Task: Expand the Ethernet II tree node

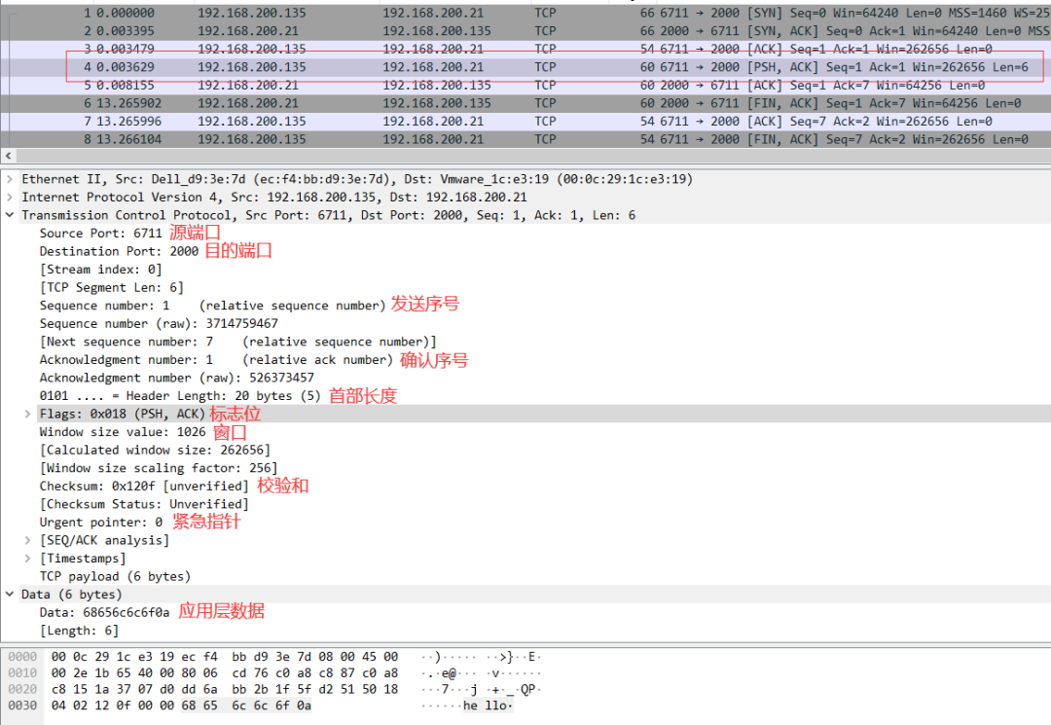Action: (x=10, y=179)
